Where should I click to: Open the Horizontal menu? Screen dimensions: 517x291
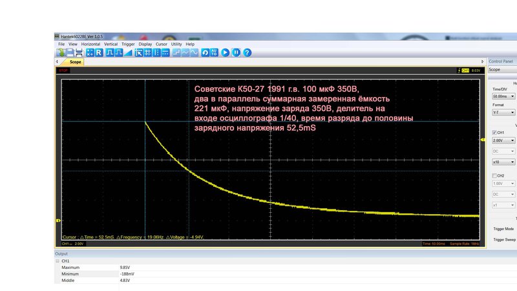click(x=90, y=44)
